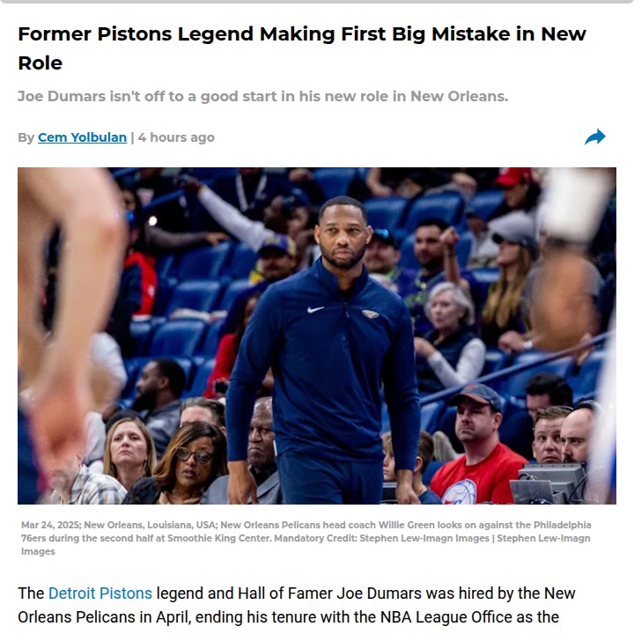Click the 'By' label before author name
634x634 pixels.
click(26, 137)
